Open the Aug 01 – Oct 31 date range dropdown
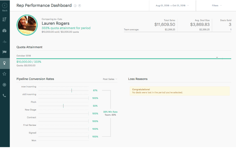 coord(172,6)
